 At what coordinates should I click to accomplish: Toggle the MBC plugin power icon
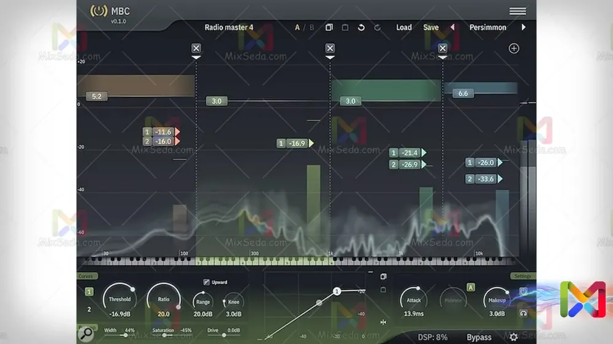pyautogui.click(x=98, y=11)
